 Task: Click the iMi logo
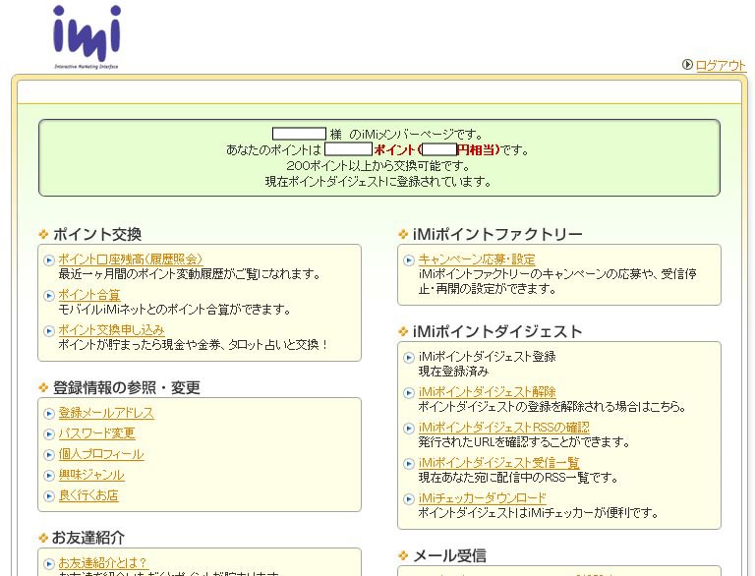[87, 37]
